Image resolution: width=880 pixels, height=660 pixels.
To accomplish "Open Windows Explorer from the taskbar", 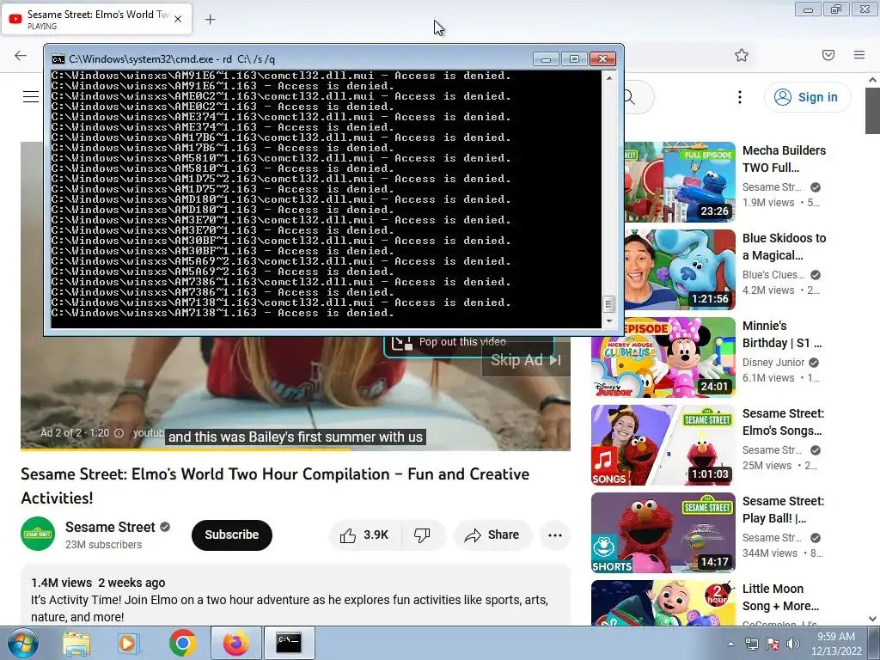I will [76, 643].
